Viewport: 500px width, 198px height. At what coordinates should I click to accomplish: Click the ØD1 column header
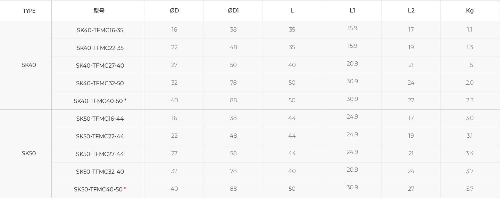click(233, 11)
